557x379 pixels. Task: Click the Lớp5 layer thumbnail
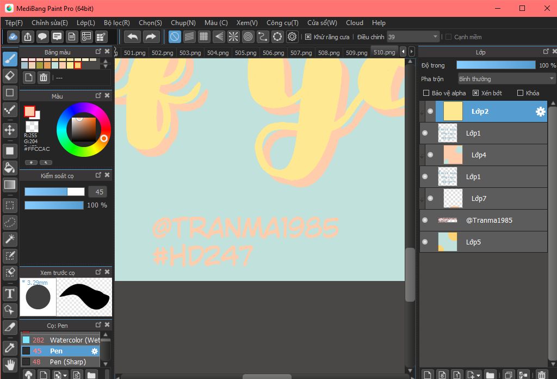point(448,242)
